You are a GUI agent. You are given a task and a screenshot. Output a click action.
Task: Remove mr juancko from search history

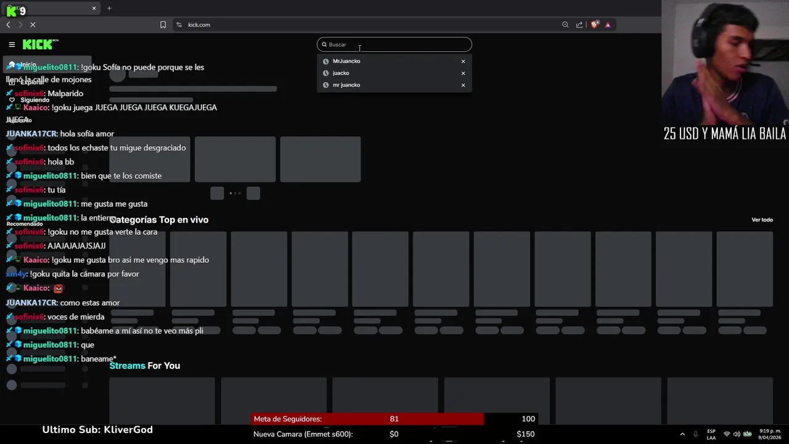pos(463,85)
